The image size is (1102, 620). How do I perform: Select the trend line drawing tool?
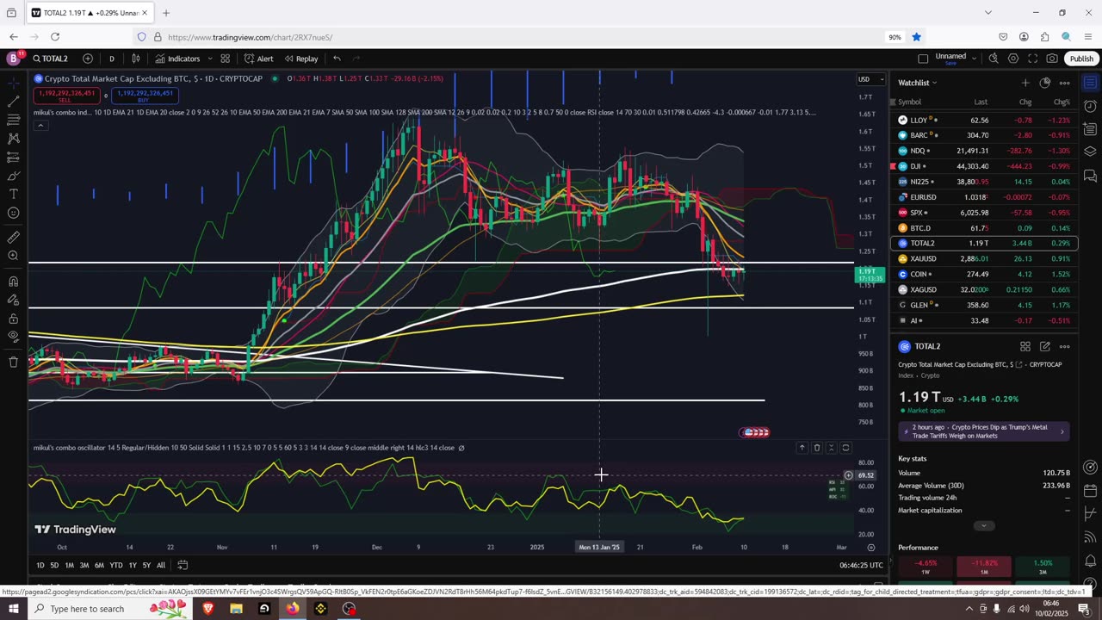(x=13, y=102)
